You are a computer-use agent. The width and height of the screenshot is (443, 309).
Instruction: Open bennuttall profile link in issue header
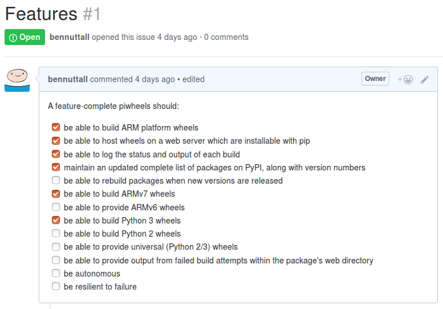point(70,37)
